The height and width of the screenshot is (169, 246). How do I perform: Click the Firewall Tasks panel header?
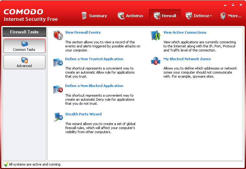[24, 32]
